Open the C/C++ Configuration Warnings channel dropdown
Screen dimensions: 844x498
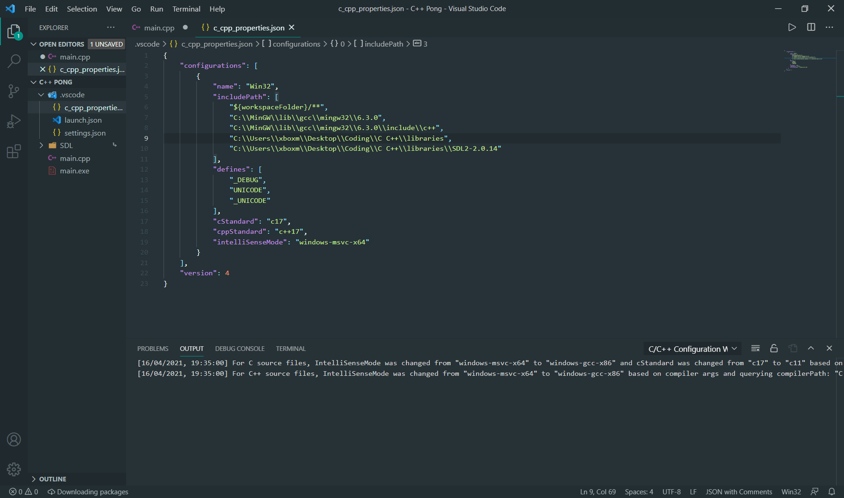coord(692,348)
